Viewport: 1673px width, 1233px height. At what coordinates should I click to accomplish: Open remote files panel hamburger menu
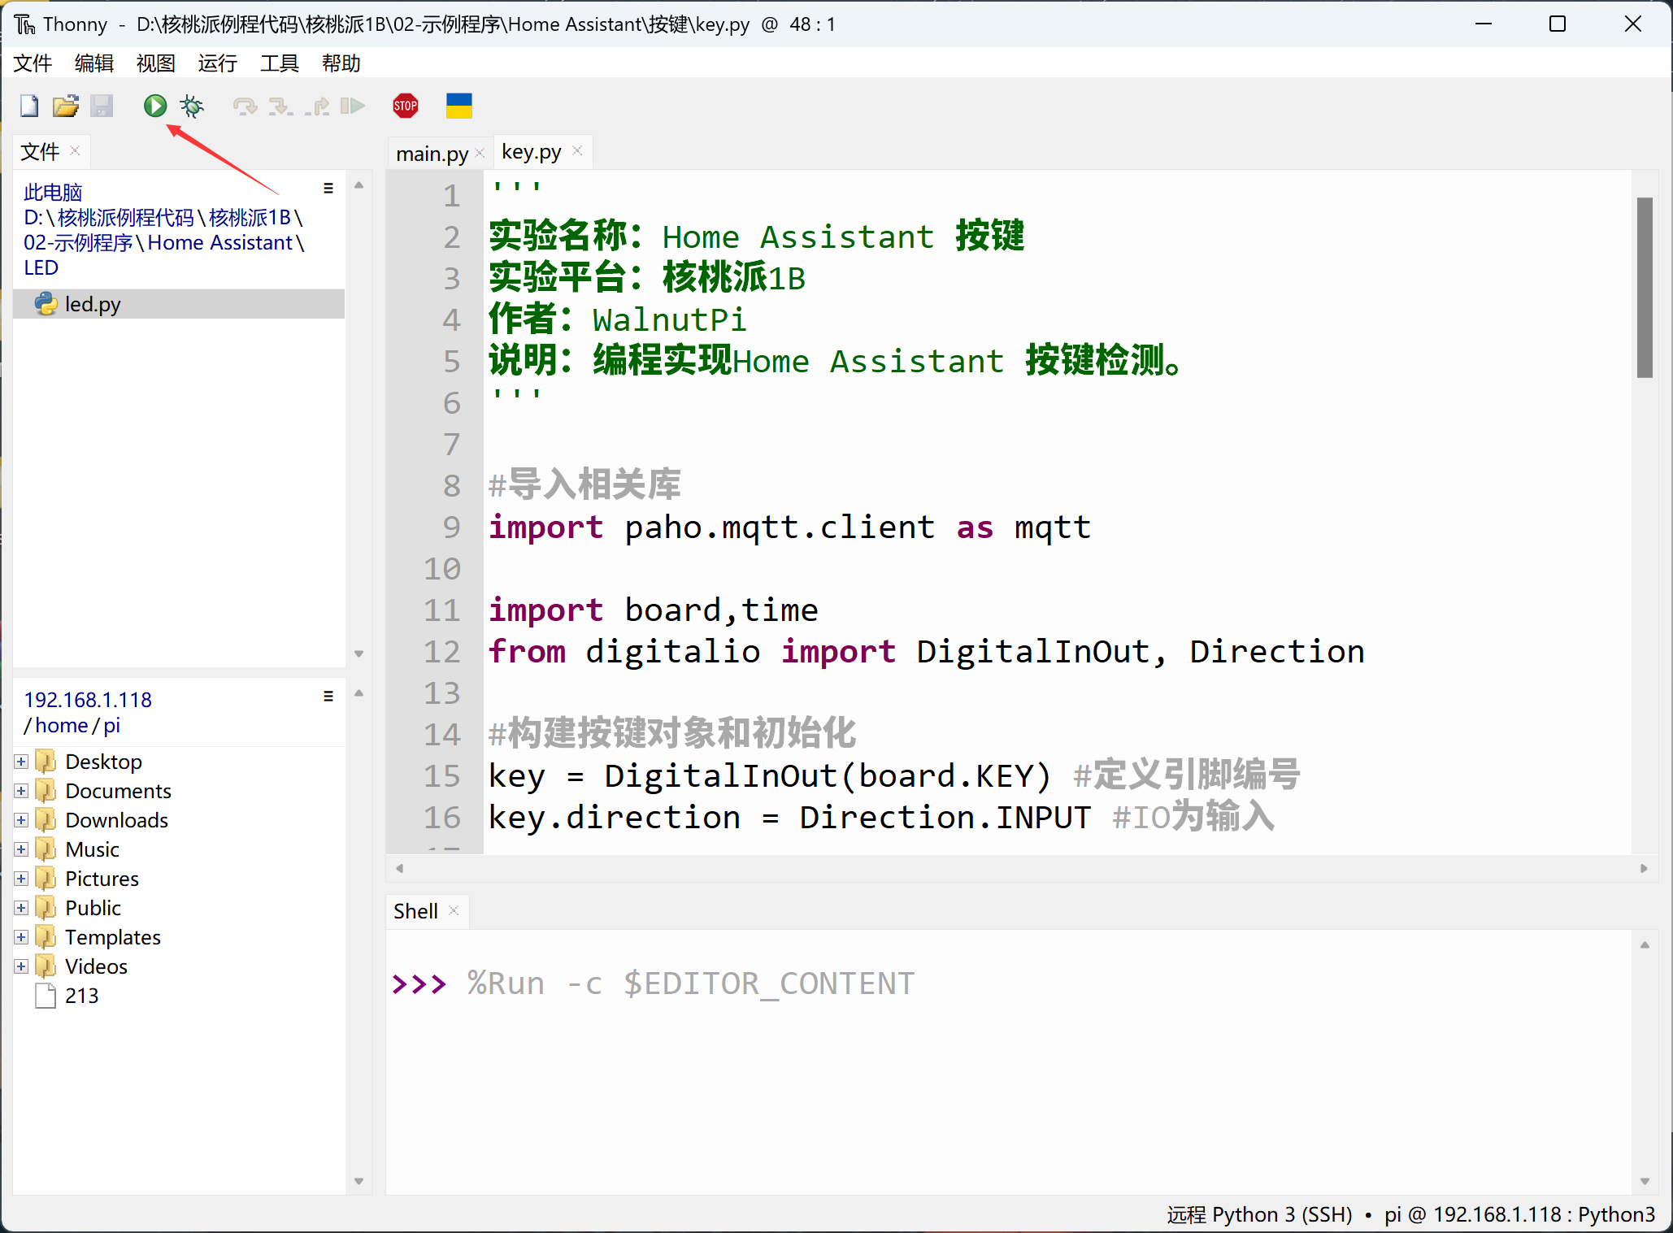click(328, 697)
